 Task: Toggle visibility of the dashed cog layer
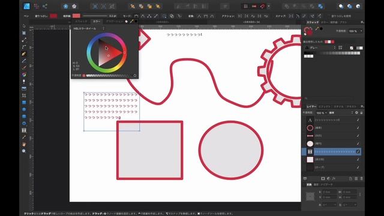[x=358, y=128]
